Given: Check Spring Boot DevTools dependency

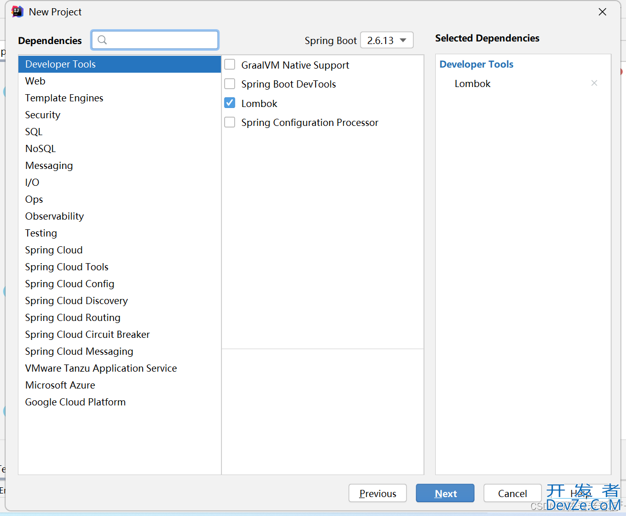Looking at the screenshot, I should coord(230,84).
